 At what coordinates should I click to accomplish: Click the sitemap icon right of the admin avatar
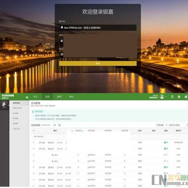pos(172,96)
